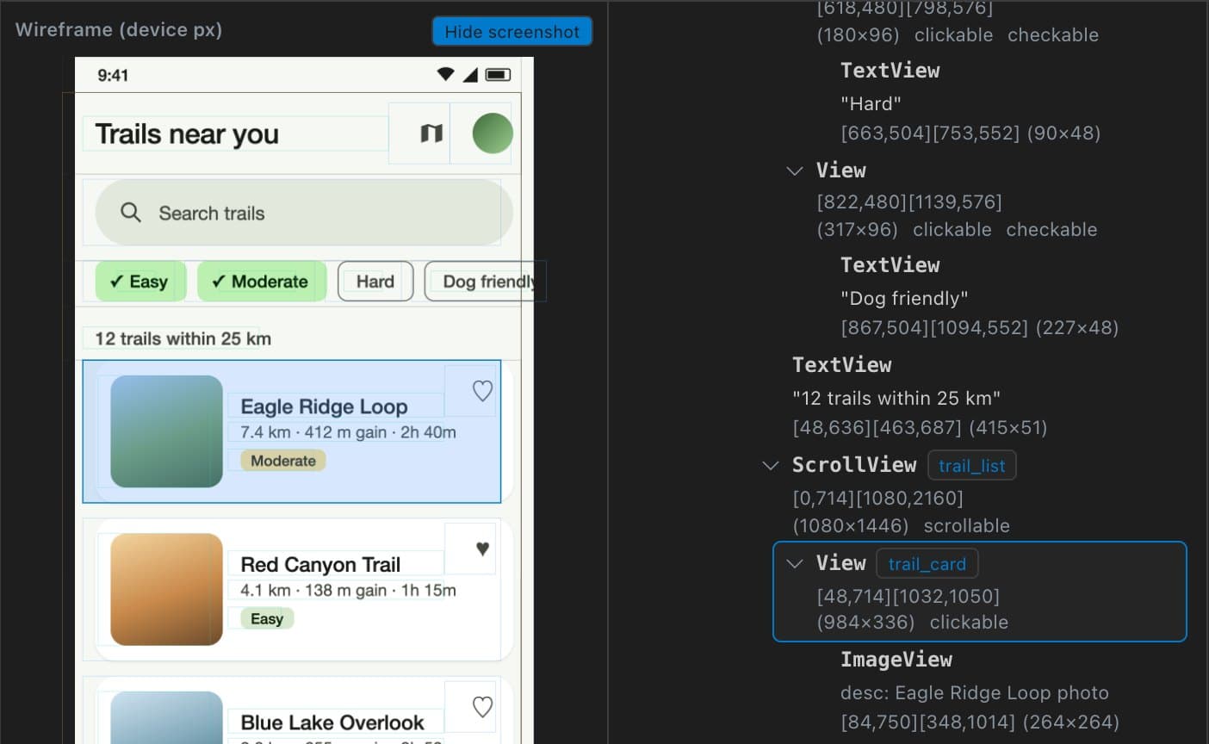Collapse the ScrollView trail_list node

click(x=771, y=465)
